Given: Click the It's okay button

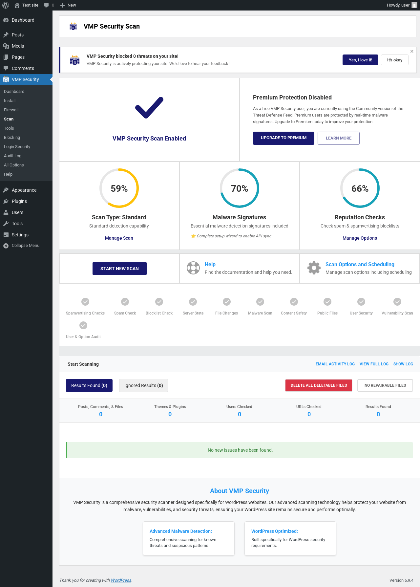Looking at the screenshot, I should pyautogui.click(x=395, y=60).
